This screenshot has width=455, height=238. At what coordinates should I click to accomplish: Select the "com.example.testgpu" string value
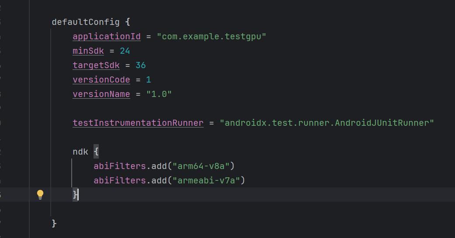[211, 37]
